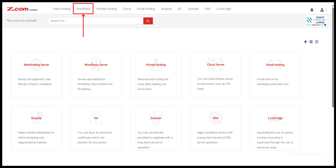Click the Z.com Sign pen icon
The height and width of the screenshot is (168, 336).
pos(275,117)
